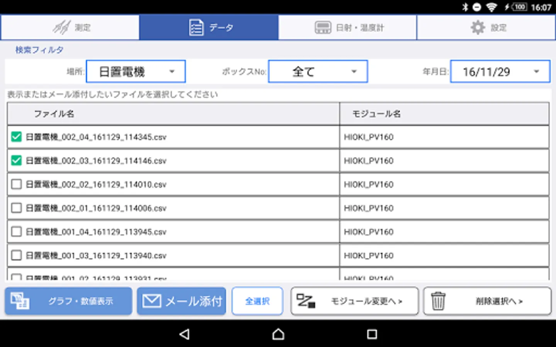Click the 全選択 select-all button
The image size is (556, 347).
[x=258, y=301]
